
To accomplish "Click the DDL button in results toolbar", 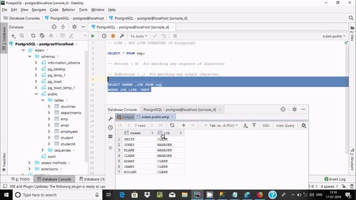I will point(266,126).
